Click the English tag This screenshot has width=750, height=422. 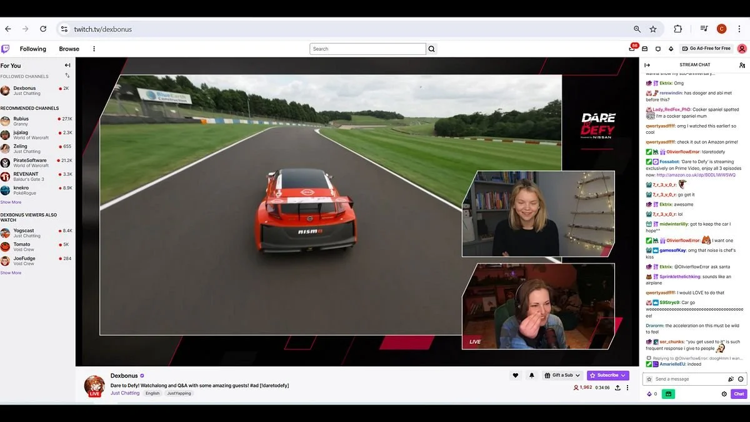[152, 393]
